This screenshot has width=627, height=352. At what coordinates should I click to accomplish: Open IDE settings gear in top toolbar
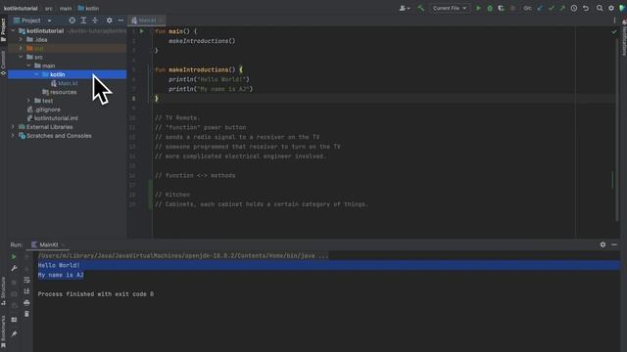611,8
